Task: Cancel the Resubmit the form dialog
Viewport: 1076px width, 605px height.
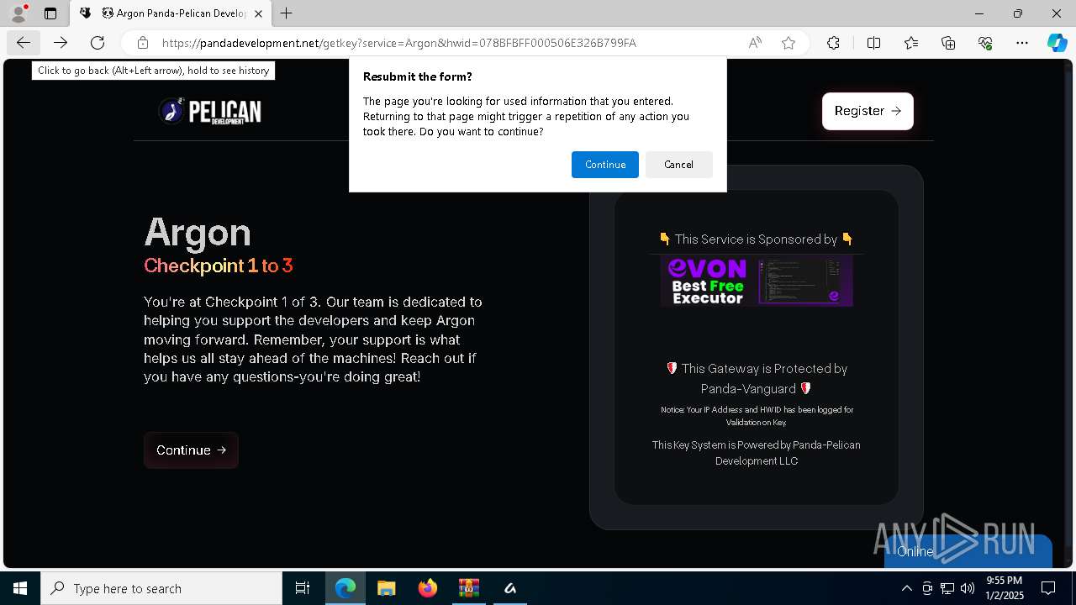Action: tap(679, 165)
